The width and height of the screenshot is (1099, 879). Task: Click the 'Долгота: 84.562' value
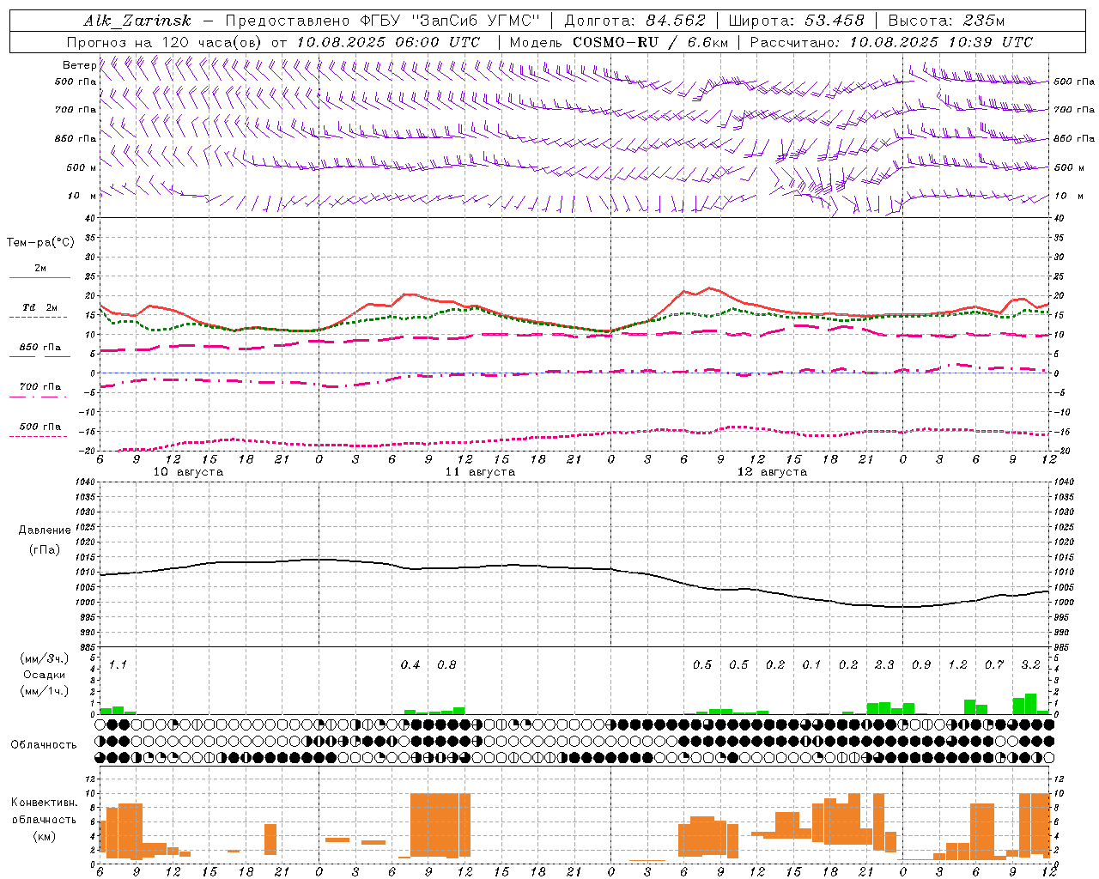coord(635,21)
